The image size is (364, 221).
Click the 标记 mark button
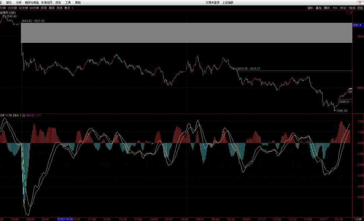pyautogui.click(x=343, y=7)
